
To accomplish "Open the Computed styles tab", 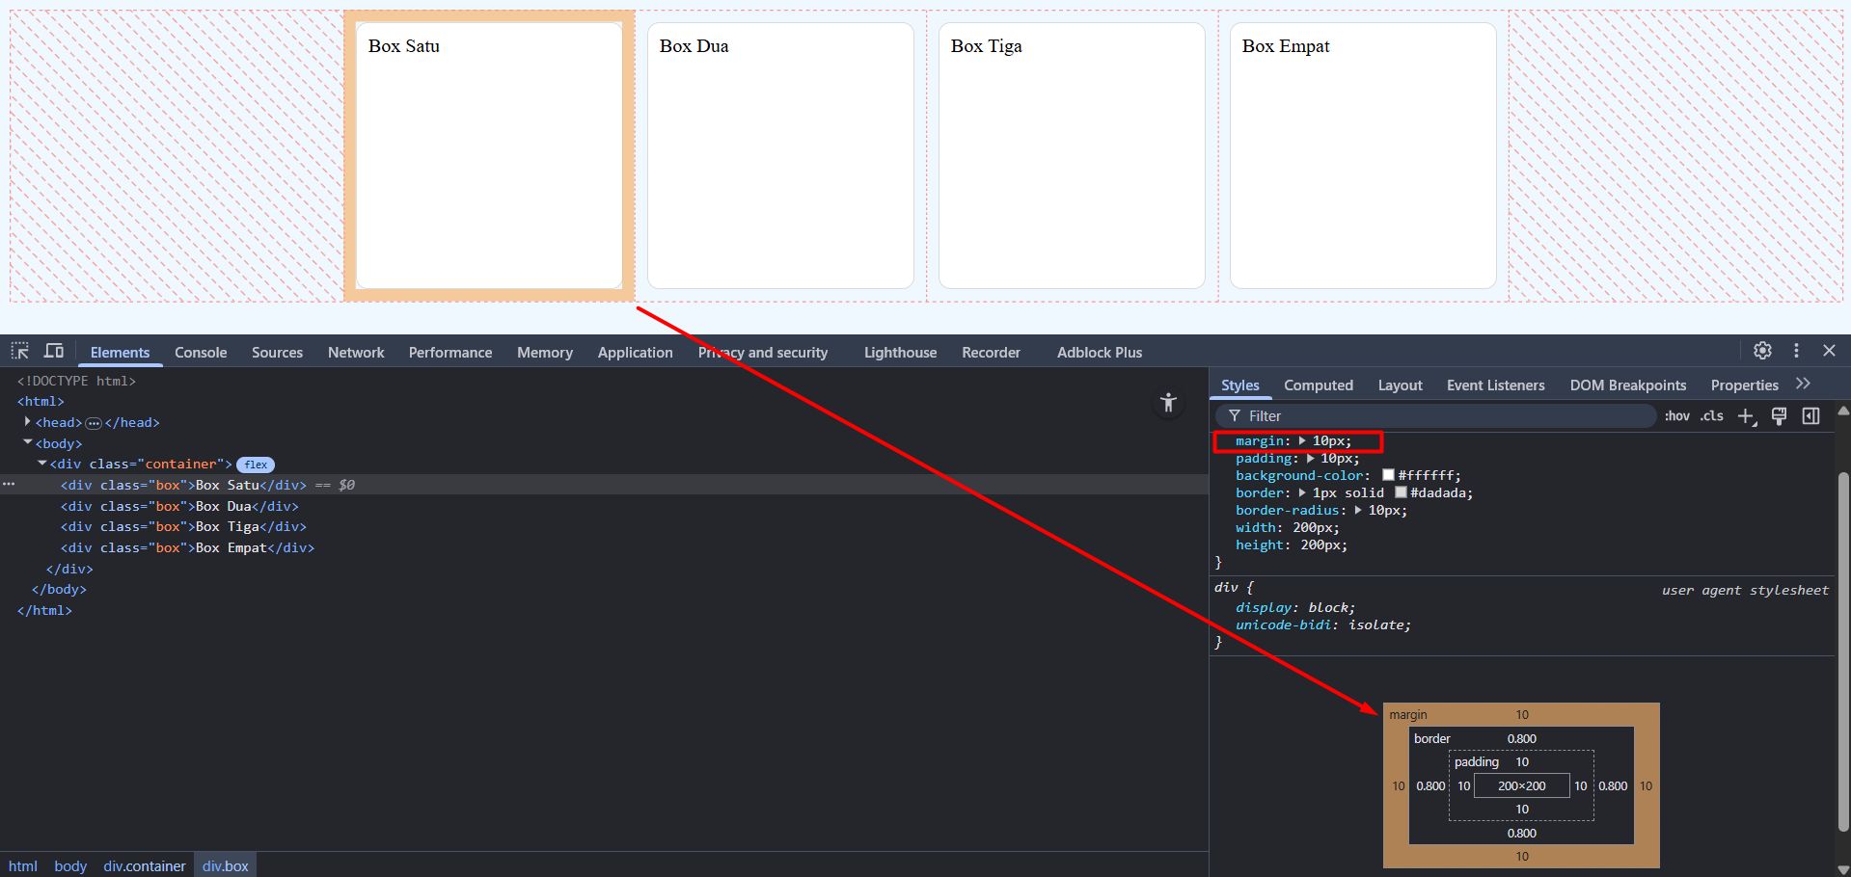I will [1318, 385].
